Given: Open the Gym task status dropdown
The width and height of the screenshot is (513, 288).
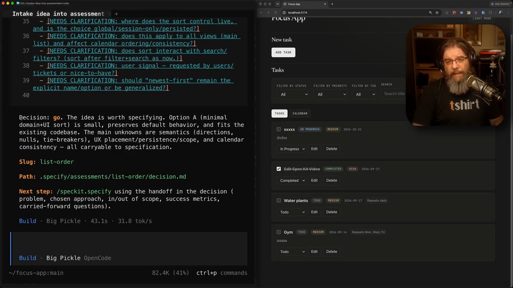Looking at the screenshot, I should 291,252.
